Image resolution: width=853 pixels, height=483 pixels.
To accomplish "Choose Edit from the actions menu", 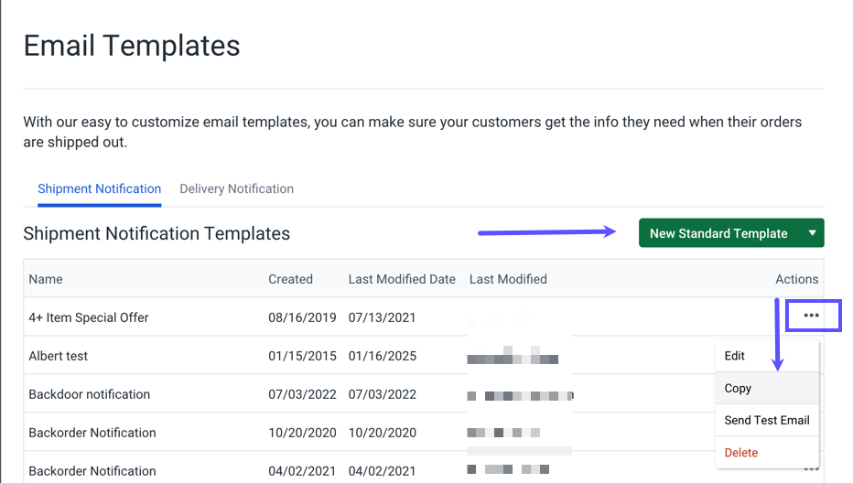I will pos(767,356).
